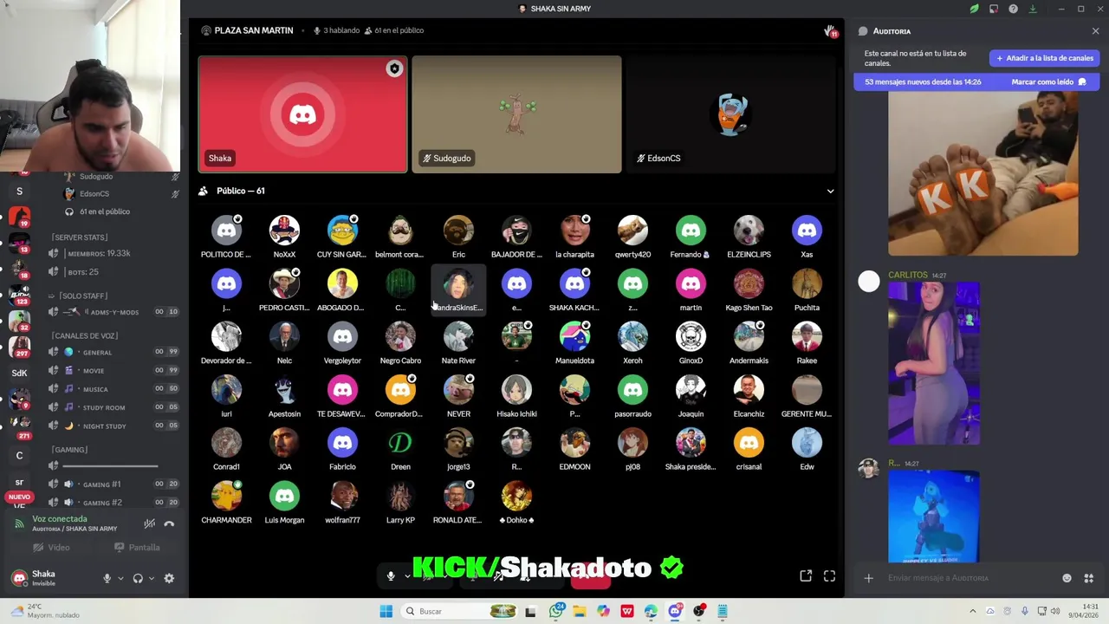Open Nate River audience member avatar
This screenshot has width=1109, height=624.
tap(458, 336)
